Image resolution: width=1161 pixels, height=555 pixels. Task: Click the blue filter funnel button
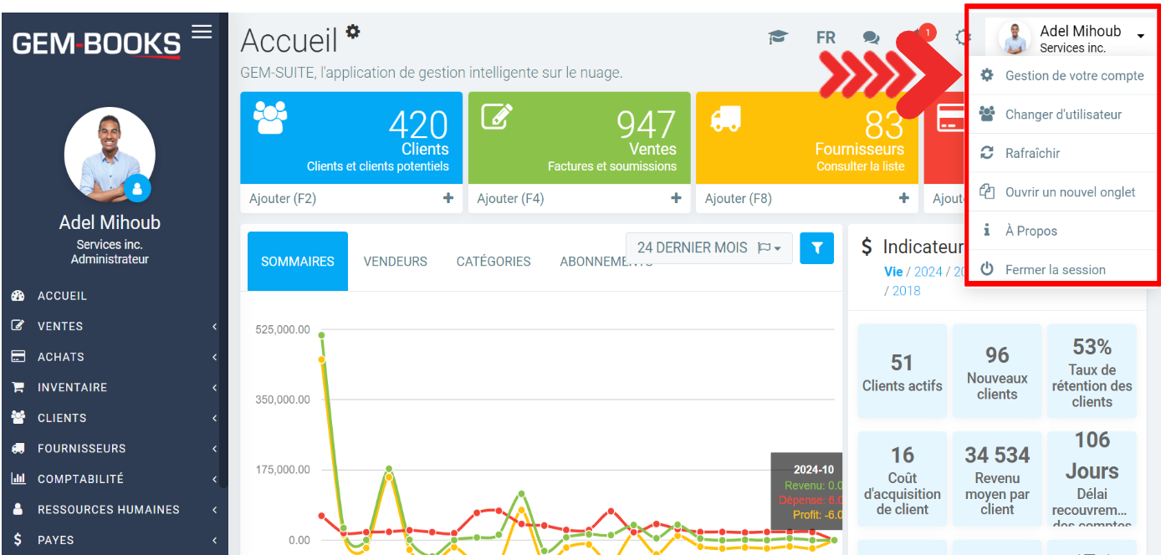click(x=816, y=248)
